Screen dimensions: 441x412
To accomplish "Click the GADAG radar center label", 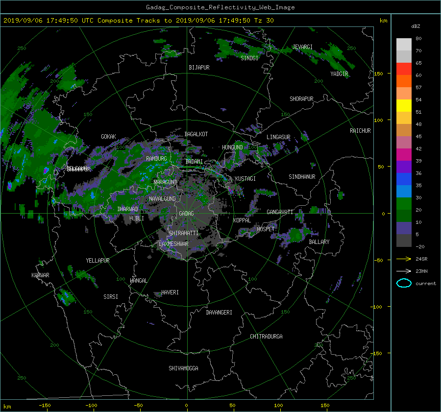I will 187,214.
